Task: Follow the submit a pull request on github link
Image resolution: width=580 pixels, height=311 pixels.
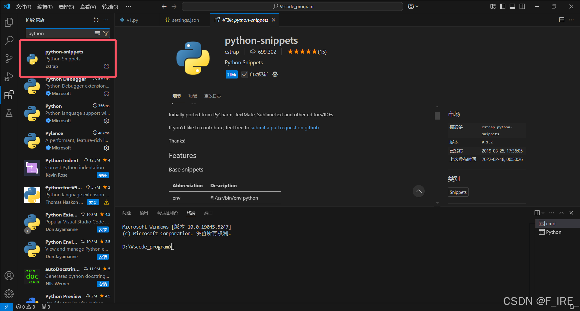Action: 284,127
